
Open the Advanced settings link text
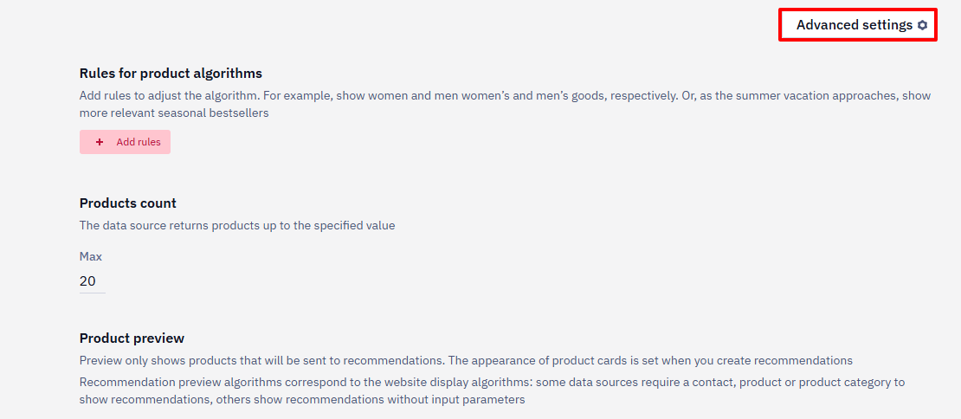pyautogui.click(x=855, y=25)
